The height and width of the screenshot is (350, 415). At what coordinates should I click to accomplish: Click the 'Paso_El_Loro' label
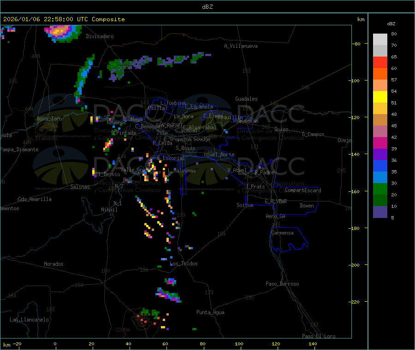pyautogui.click(x=319, y=336)
